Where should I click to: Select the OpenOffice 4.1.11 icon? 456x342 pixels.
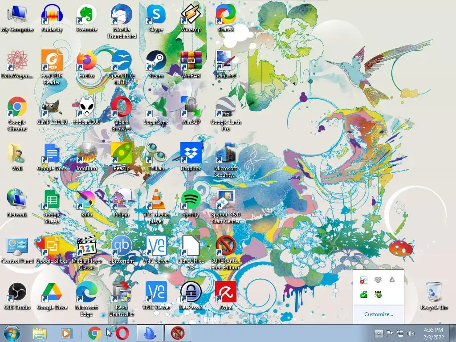(122, 67)
